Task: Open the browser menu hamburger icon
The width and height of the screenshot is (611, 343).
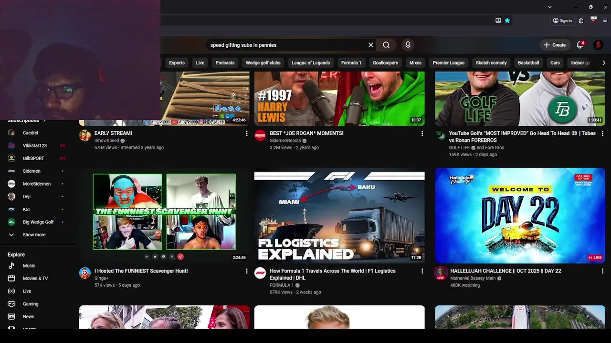Action: pyautogui.click(x=605, y=20)
